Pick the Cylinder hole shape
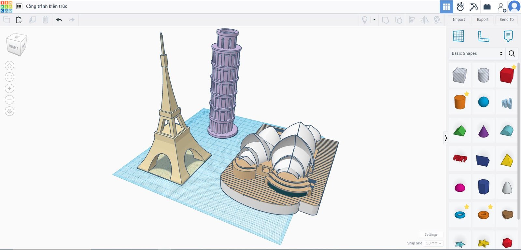 point(484,75)
